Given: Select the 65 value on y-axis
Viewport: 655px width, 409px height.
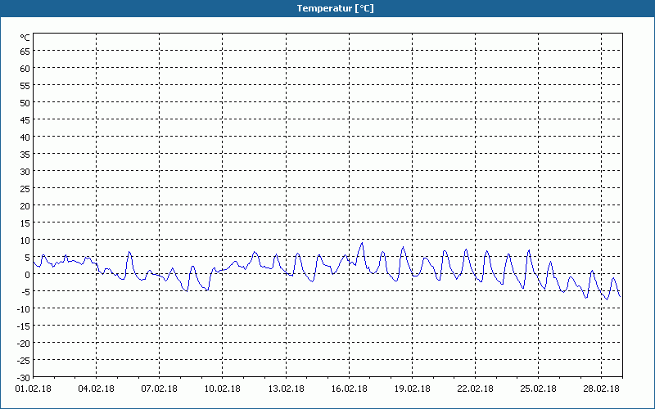Looking at the screenshot, I should click(x=25, y=51).
